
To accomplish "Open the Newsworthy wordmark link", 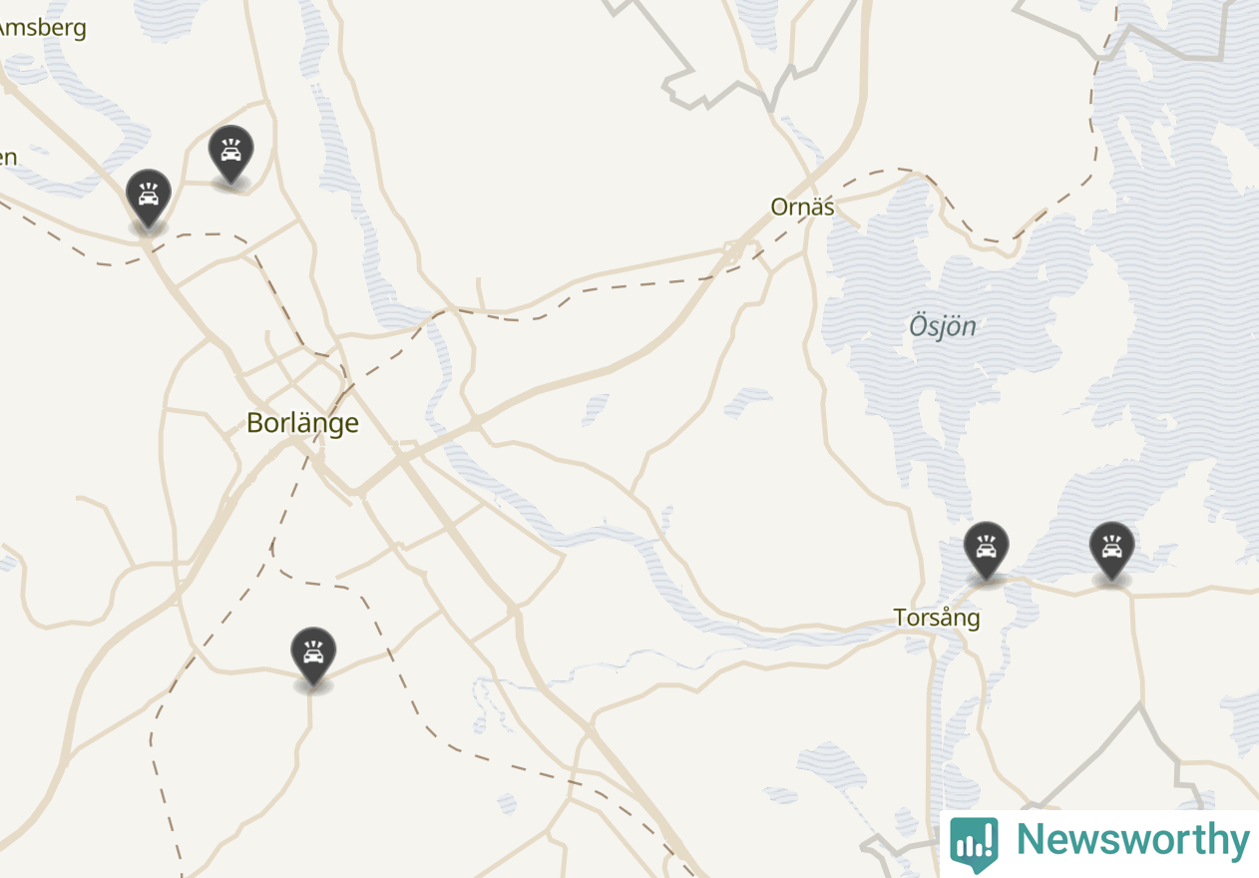I will click(1133, 840).
